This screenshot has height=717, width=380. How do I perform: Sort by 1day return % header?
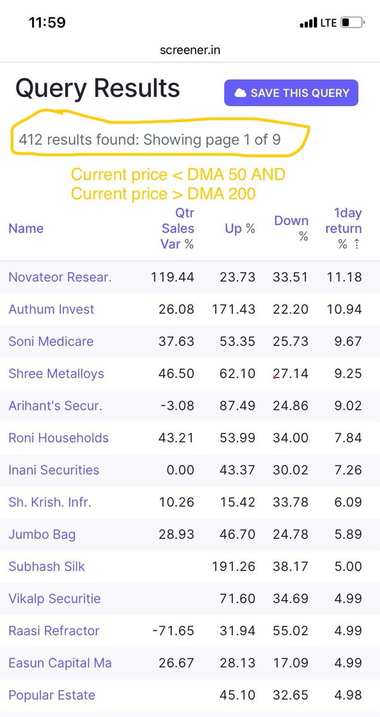343,228
